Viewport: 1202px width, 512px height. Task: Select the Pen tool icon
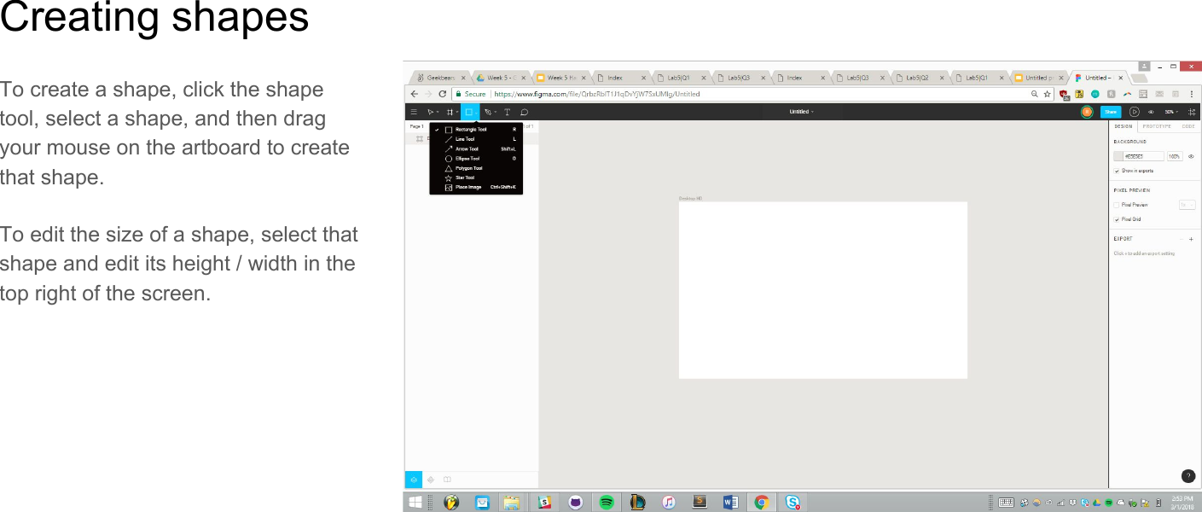(488, 112)
